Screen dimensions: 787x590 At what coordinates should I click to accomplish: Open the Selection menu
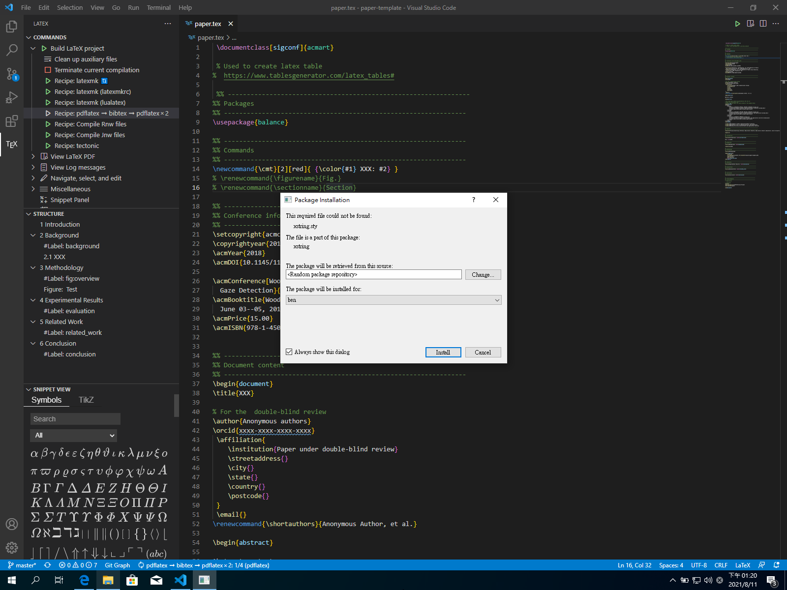pos(70,7)
